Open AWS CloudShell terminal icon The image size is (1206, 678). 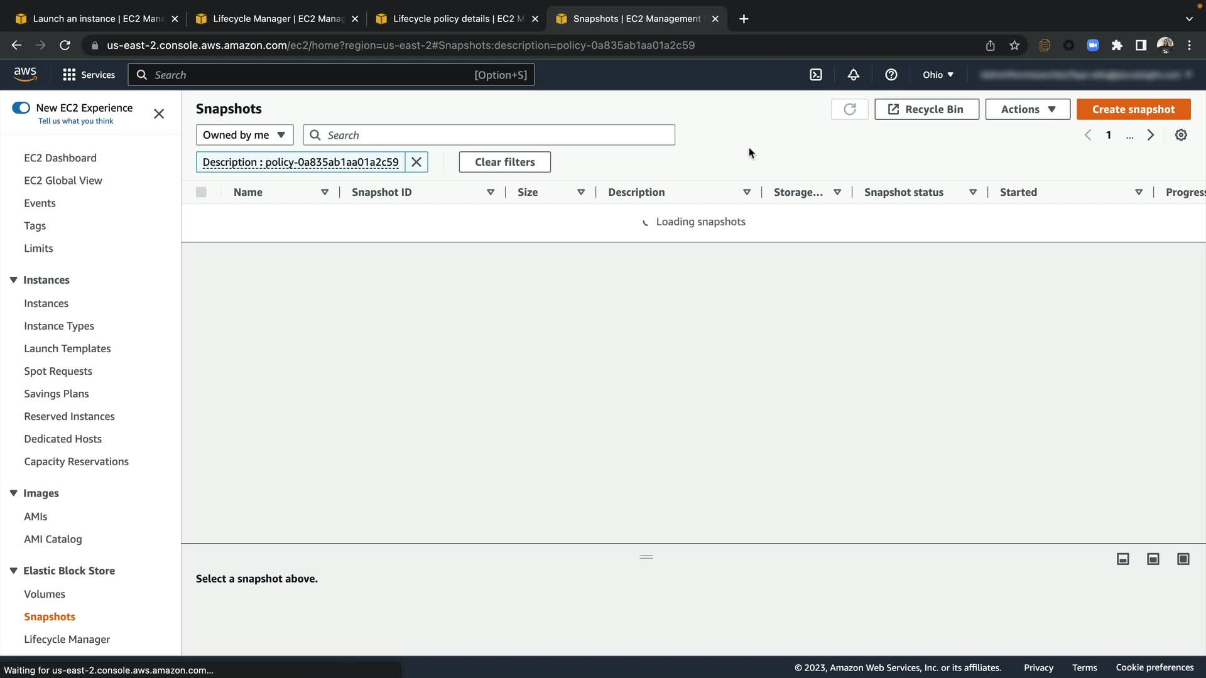tap(815, 75)
